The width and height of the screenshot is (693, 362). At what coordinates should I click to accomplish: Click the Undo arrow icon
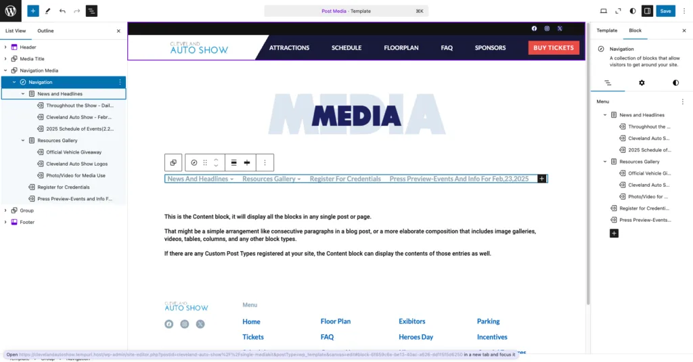coord(62,11)
